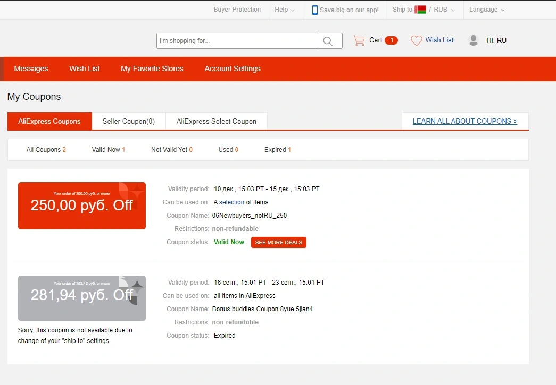Open Wish List in the red navigation bar

click(85, 69)
